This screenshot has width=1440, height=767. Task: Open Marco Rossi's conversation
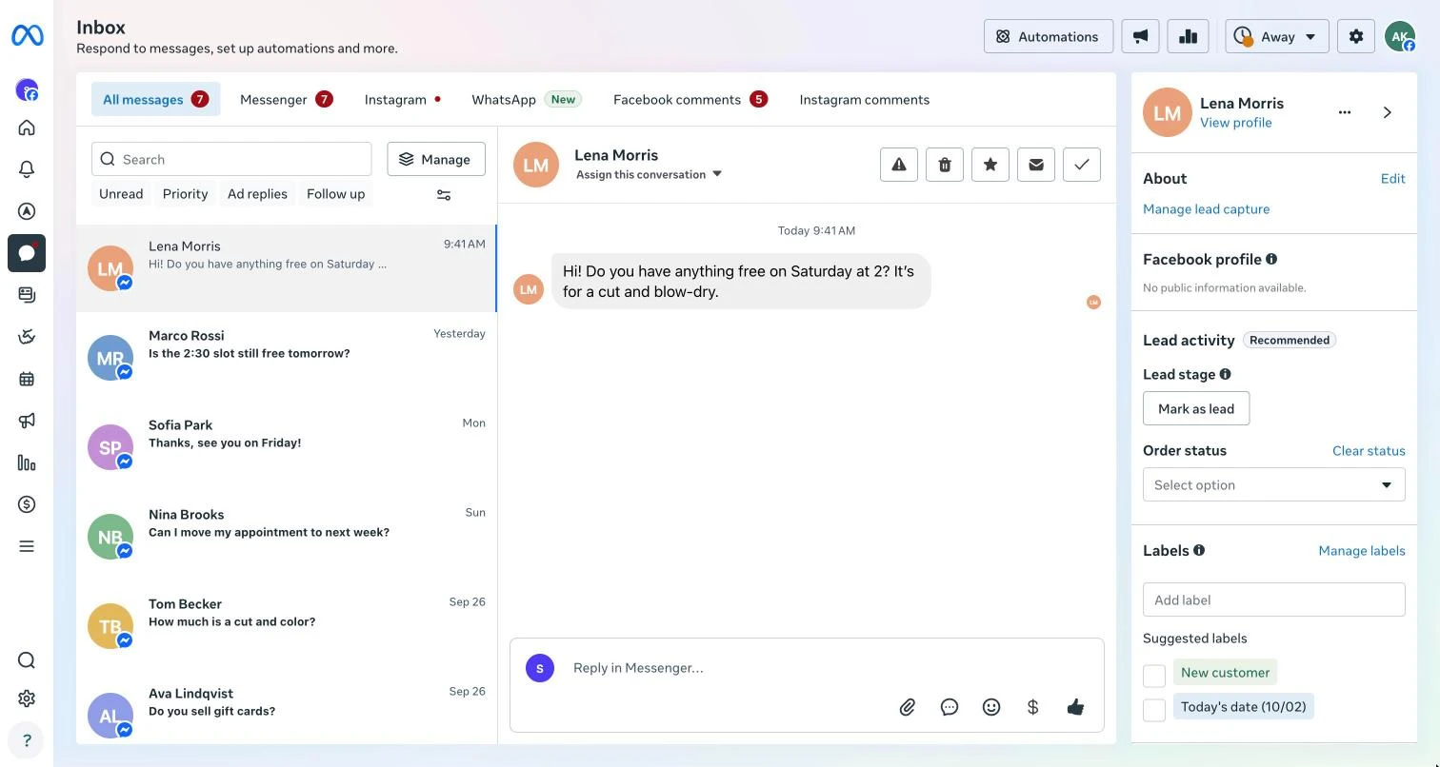287,357
